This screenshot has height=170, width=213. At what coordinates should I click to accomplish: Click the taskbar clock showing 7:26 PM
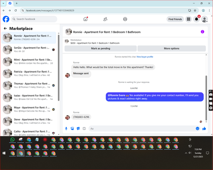198,153
